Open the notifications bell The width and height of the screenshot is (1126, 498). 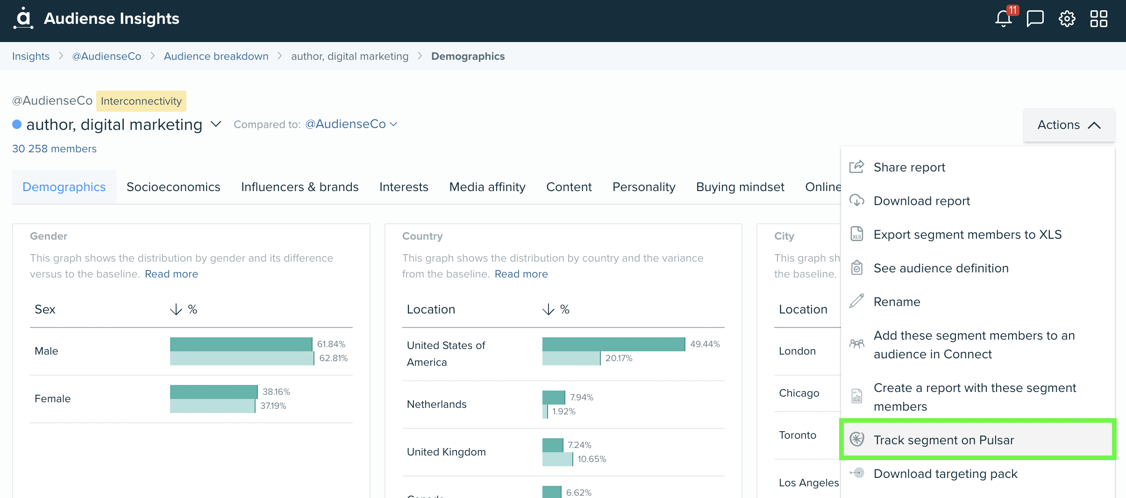click(1003, 19)
